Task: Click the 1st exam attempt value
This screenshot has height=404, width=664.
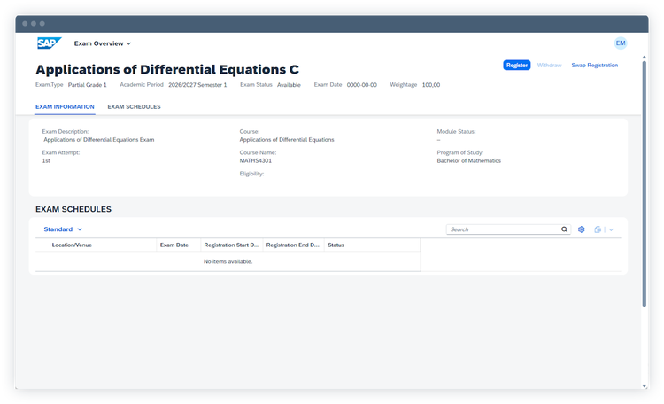Action: [46, 160]
